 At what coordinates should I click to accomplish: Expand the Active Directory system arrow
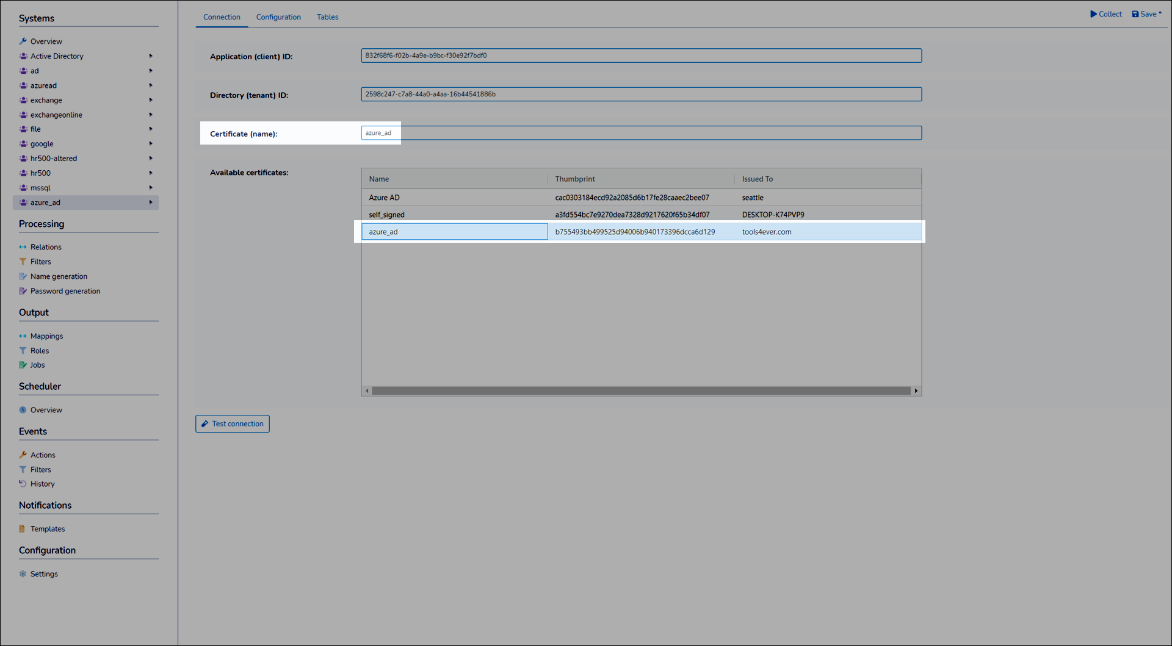tap(151, 56)
